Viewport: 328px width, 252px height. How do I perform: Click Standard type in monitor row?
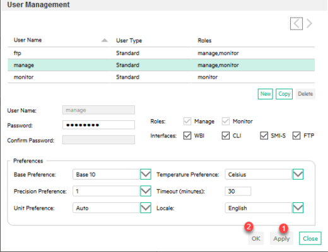coord(127,77)
